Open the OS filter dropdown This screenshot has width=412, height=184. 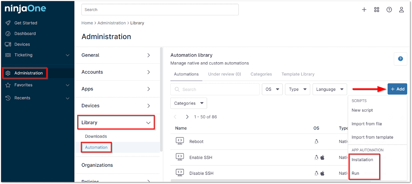click(x=272, y=89)
